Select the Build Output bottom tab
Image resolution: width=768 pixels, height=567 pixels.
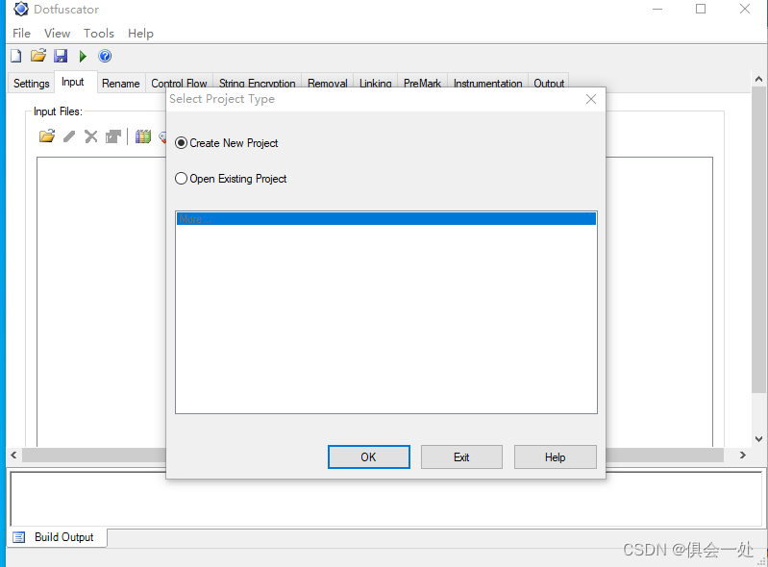tap(58, 537)
